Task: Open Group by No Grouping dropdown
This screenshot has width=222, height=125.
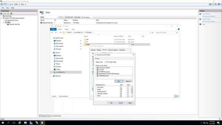Action: click(88, 17)
